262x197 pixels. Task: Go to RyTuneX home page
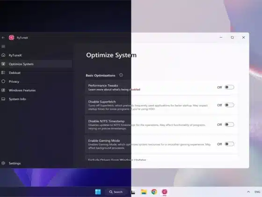tap(36, 55)
